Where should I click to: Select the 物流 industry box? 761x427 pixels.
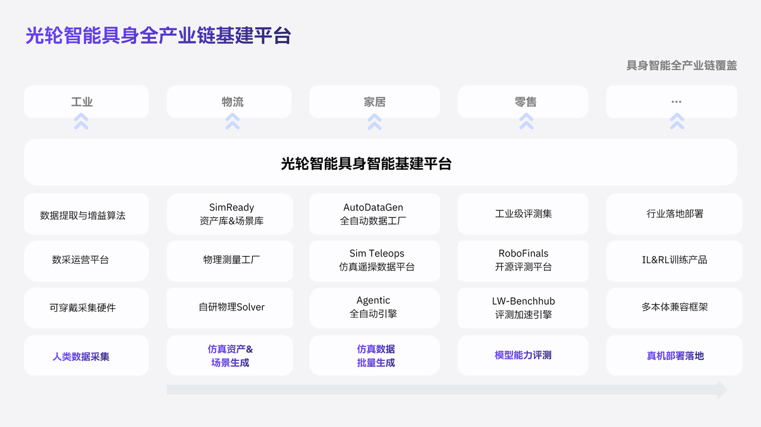coord(229,102)
